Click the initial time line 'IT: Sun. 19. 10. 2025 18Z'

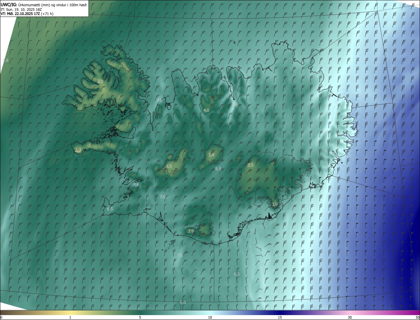click(21, 9)
